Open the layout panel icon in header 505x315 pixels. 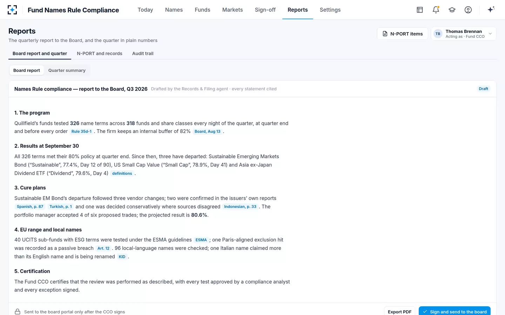click(x=420, y=10)
